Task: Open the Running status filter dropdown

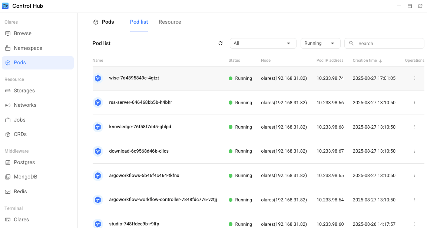Action: click(x=320, y=43)
